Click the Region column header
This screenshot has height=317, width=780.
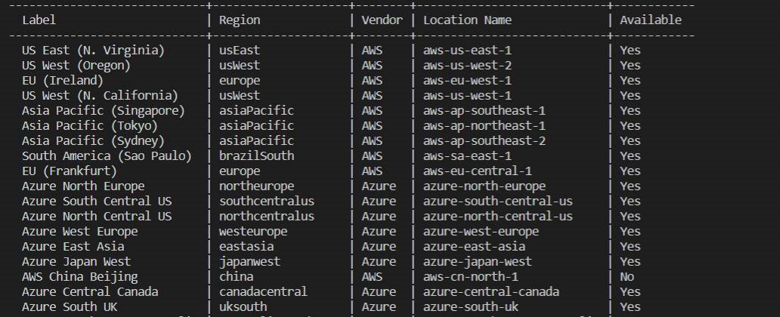coord(240,20)
